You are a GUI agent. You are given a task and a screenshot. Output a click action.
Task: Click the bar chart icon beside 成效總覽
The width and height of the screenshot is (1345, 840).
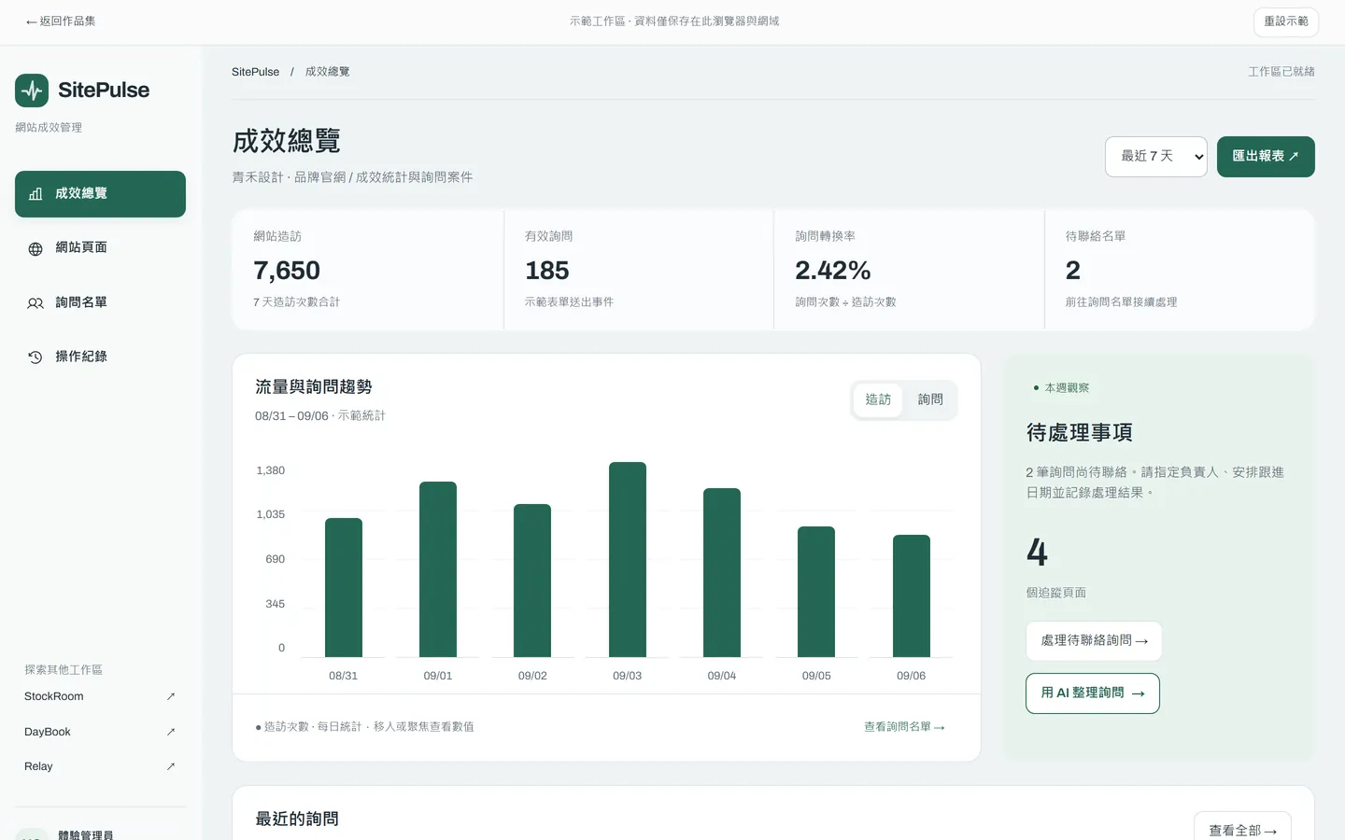pos(35,194)
